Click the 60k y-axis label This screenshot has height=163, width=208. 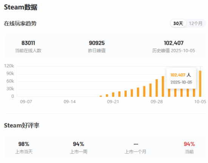point(10,81)
